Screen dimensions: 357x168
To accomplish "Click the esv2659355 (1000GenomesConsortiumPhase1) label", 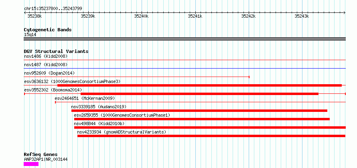I will (x=122, y=115).
